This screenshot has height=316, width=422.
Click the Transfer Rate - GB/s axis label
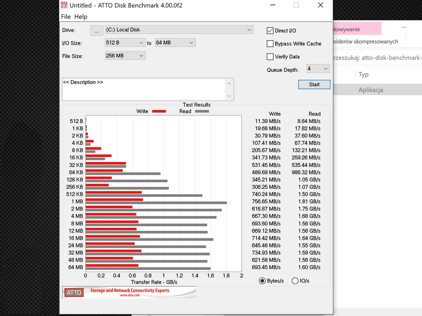pos(154,282)
